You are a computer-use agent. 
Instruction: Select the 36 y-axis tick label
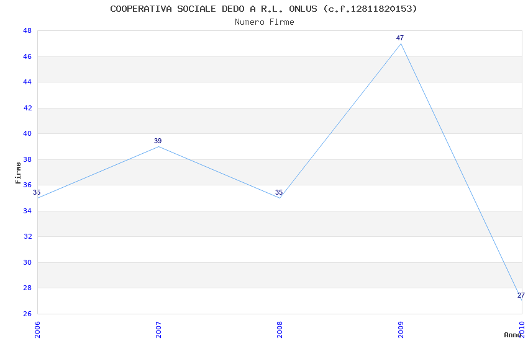[27, 185]
